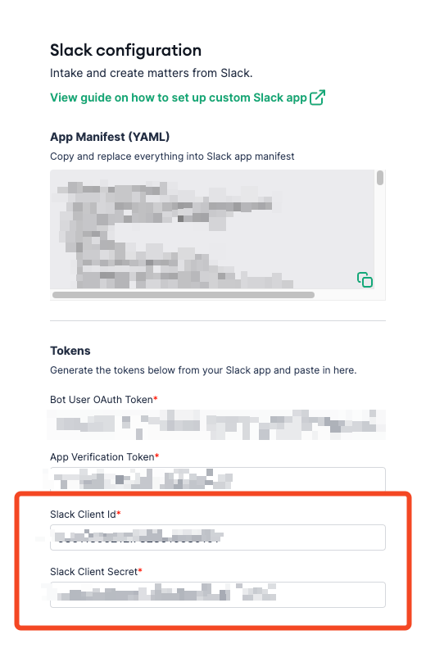Open the custom Slack app setup guide link
Screen dimensions: 426x662
[178, 97]
